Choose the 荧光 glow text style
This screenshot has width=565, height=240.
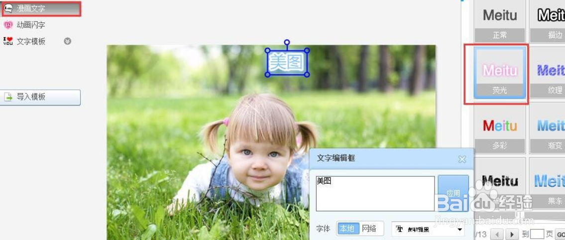click(x=500, y=73)
